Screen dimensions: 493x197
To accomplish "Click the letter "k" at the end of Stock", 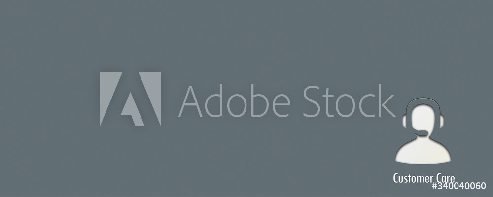I will click(387, 100).
